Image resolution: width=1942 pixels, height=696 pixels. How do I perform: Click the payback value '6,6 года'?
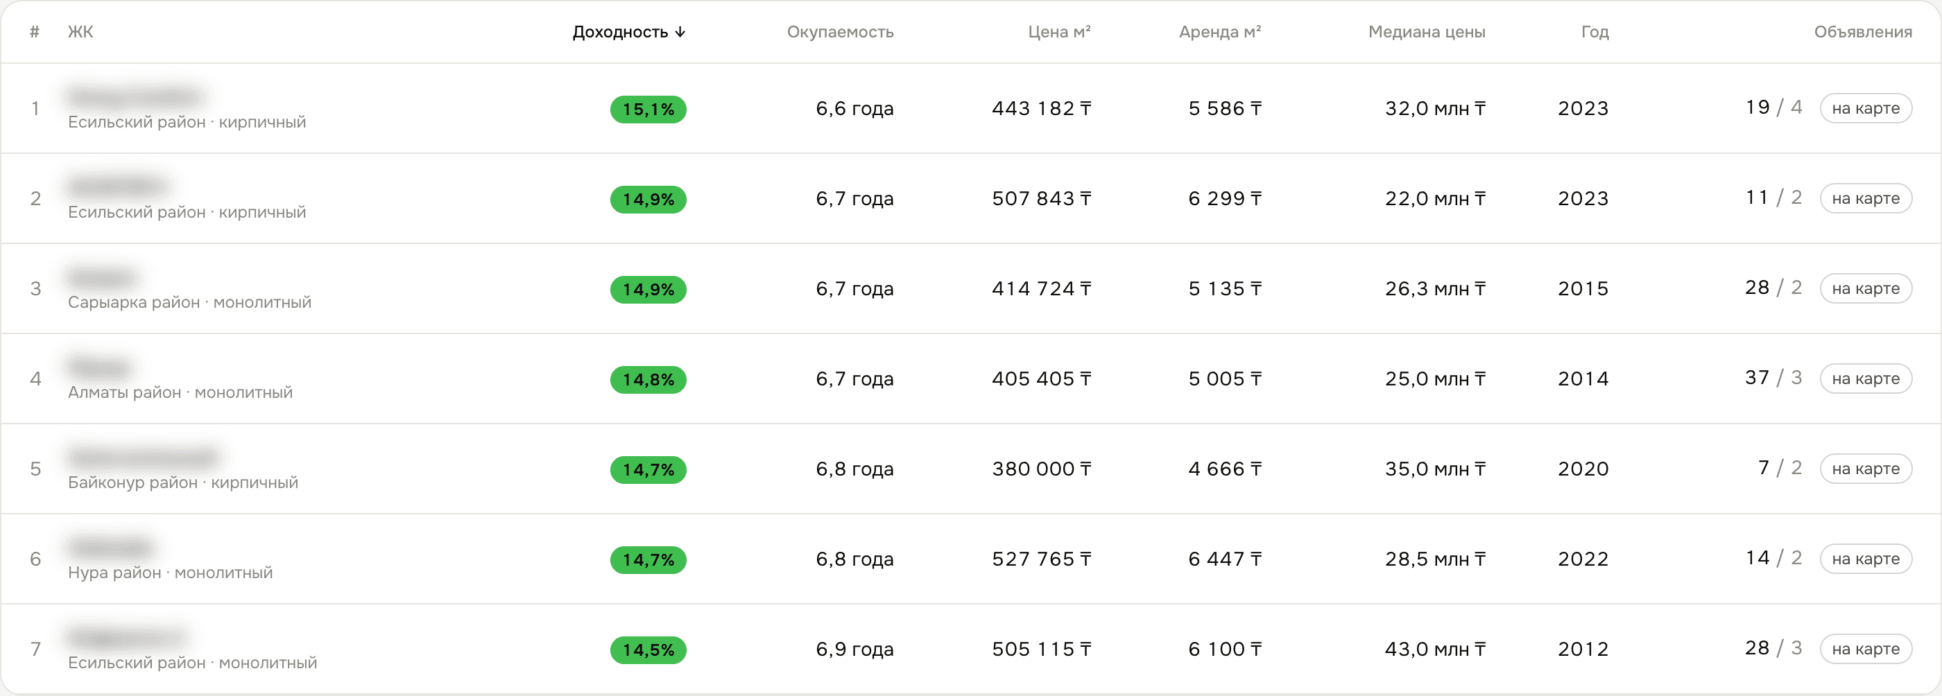click(x=854, y=110)
